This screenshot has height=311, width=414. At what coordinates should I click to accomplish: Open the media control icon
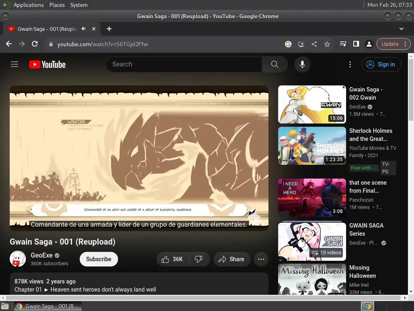[343, 44]
